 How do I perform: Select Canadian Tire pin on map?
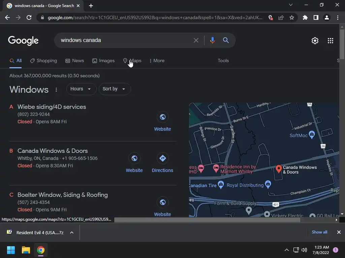pos(221,185)
